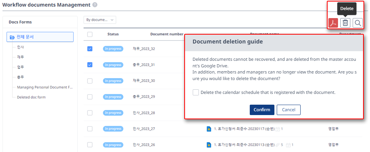Check the 인사_2023_26 row checkbox
Image resolution: width=370 pixels, height=152 pixels.
coord(90,145)
